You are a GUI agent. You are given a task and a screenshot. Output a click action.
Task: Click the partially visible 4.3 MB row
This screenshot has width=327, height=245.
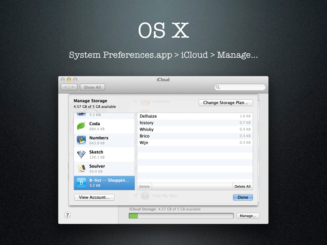point(104,115)
